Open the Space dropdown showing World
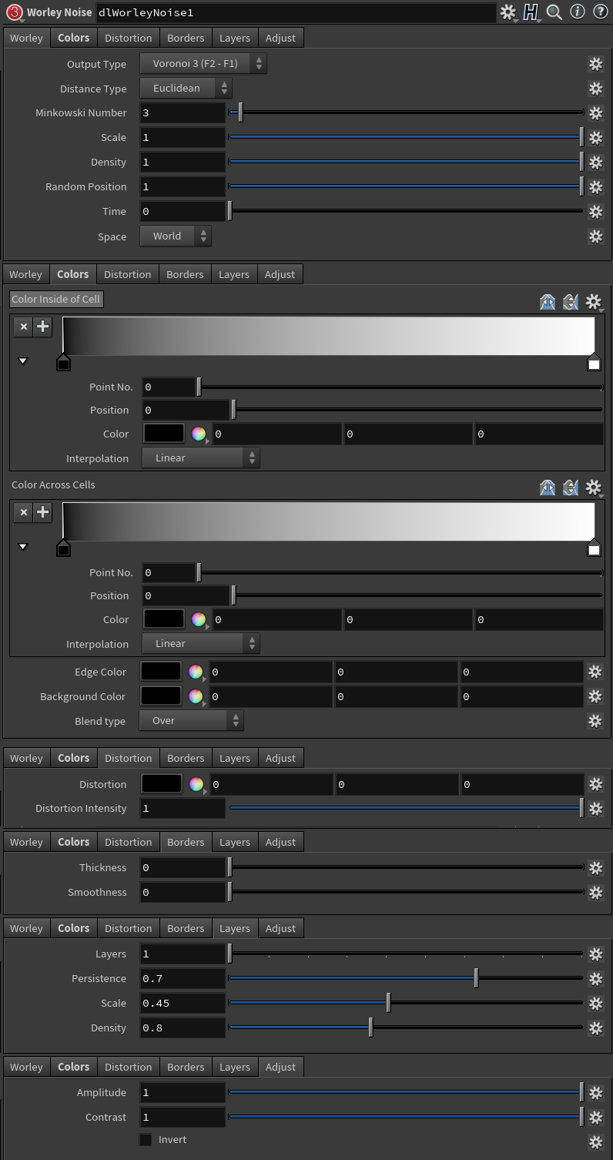The image size is (613, 1160). click(x=175, y=236)
